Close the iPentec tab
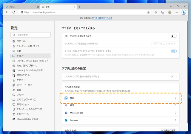Image resolution: width=191 pixels, height=134 pixels. pyautogui.click(x=38, y=7)
